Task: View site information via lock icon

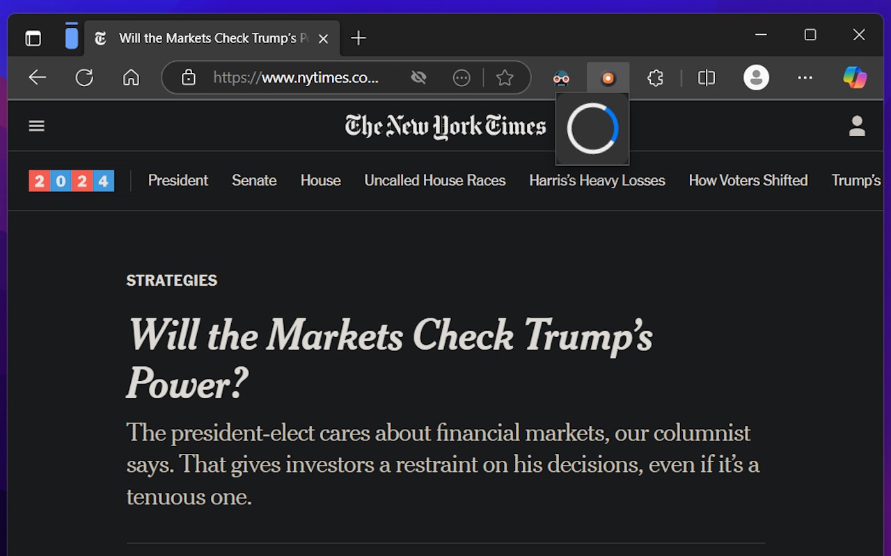Action: tap(189, 78)
